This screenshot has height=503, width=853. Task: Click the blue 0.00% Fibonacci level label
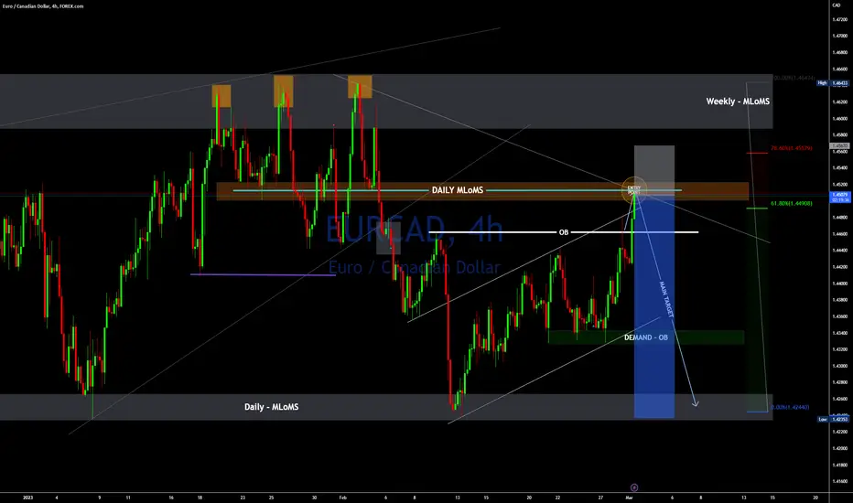[x=790, y=407]
